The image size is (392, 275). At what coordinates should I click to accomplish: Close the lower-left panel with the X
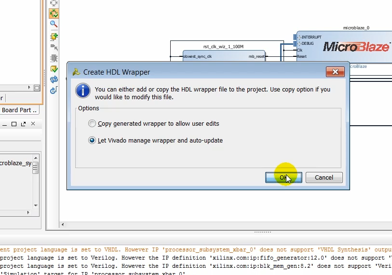pyautogui.click(x=33, y=124)
